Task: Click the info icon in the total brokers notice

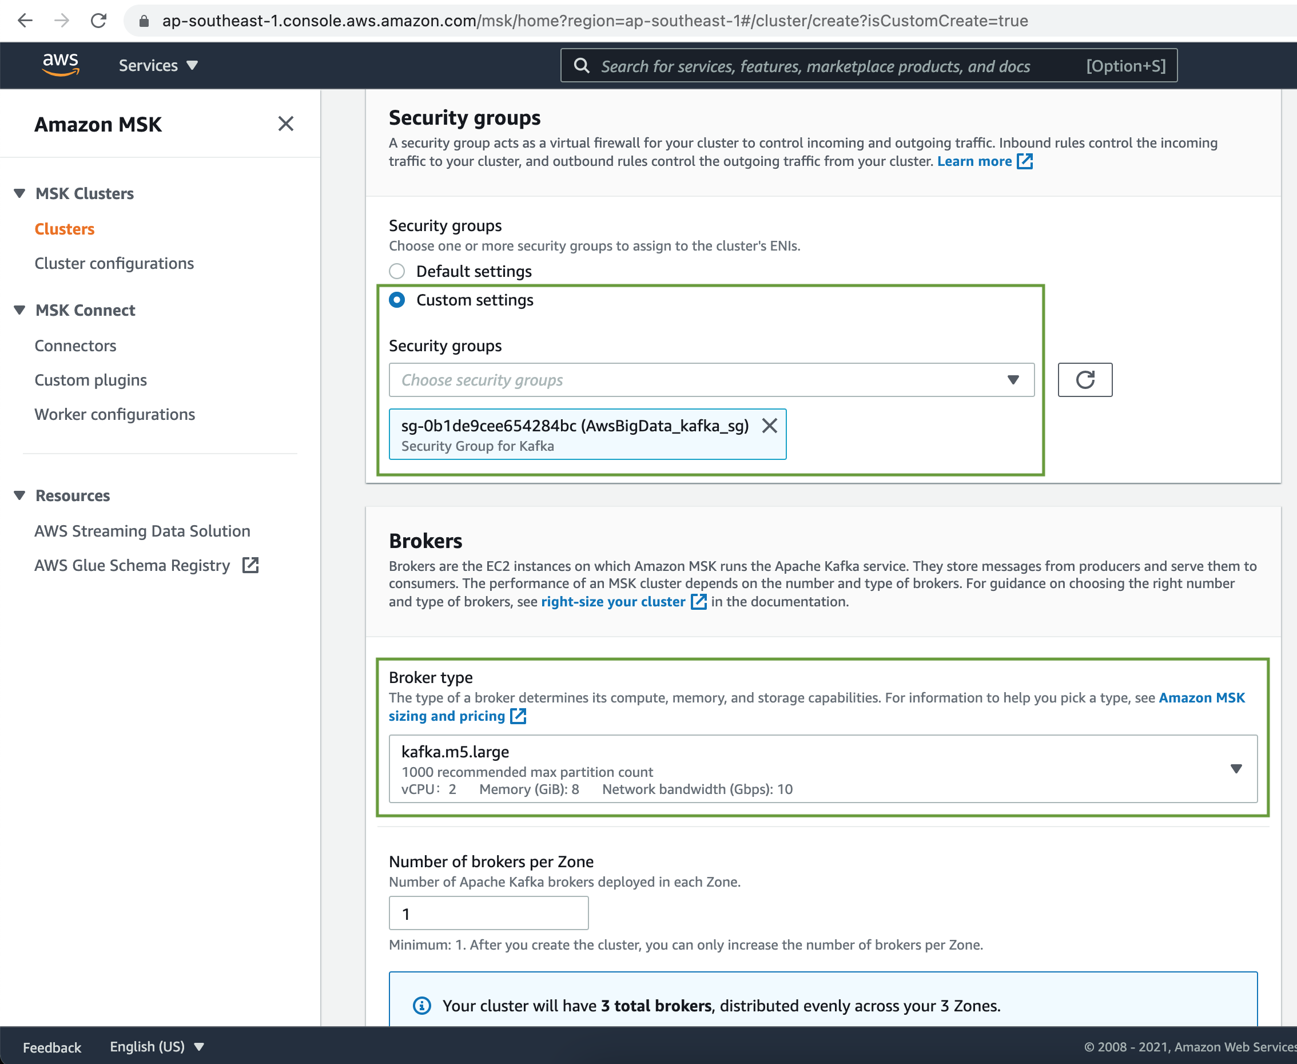Action: point(421,1005)
